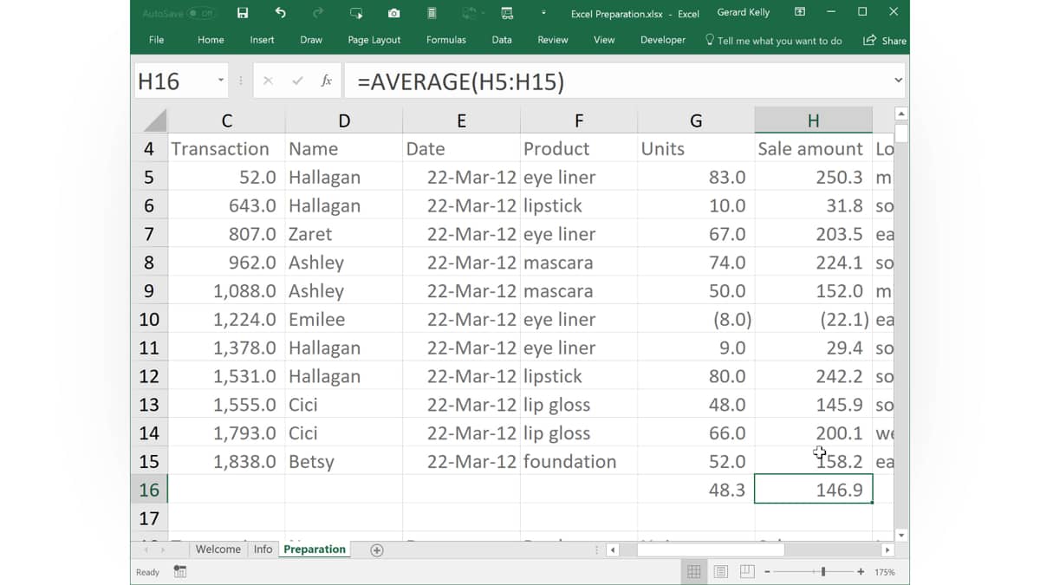Screen dimensions: 1040x585
Task: Switch to Page Layout view icon
Action: tap(721, 572)
